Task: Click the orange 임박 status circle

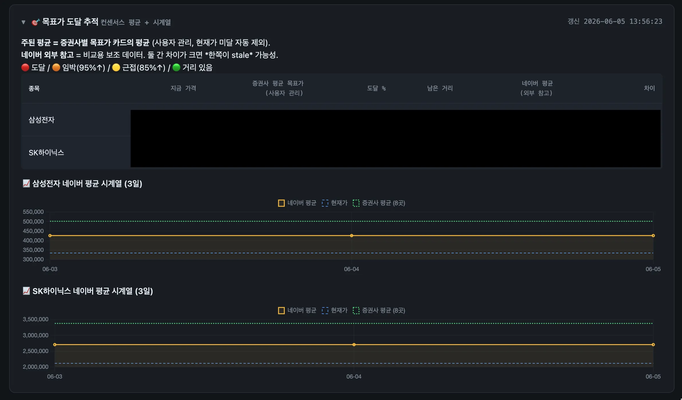Action: point(56,67)
